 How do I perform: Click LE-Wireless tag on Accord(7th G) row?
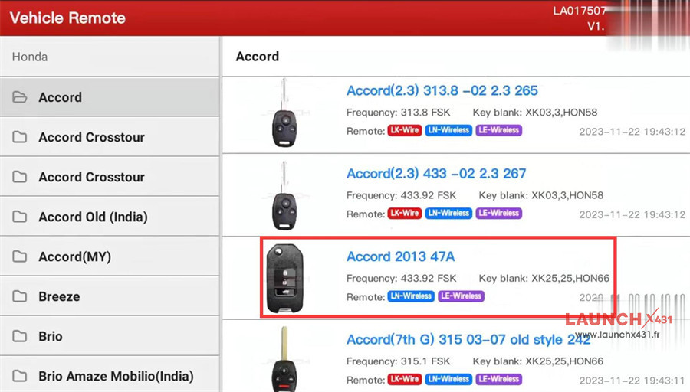498,379
